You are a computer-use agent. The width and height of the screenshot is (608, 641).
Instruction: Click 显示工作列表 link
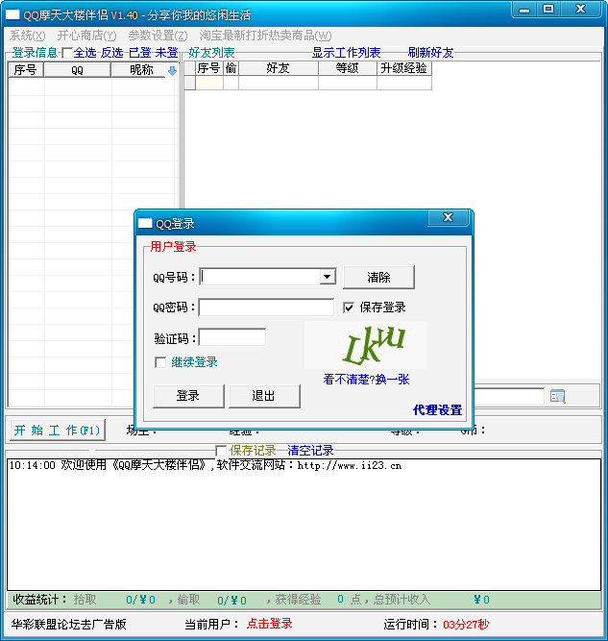tap(347, 53)
